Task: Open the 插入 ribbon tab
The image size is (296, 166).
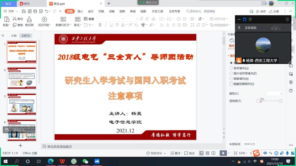Action: point(80,11)
